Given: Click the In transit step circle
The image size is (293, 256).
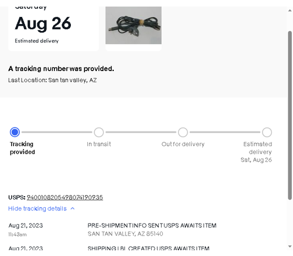Looking at the screenshot, I should [x=99, y=132].
